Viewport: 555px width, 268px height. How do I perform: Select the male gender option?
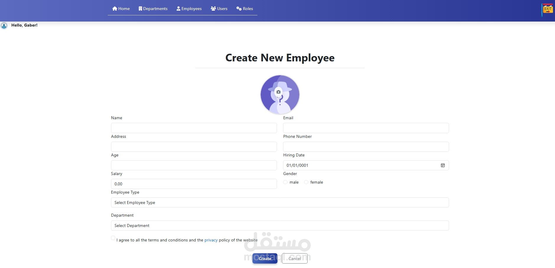pyautogui.click(x=285, y=182)
